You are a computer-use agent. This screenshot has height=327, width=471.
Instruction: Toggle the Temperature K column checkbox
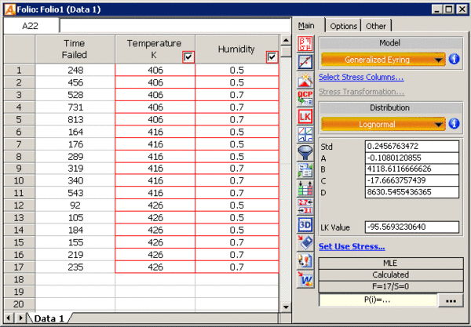[x=188, y=56]
